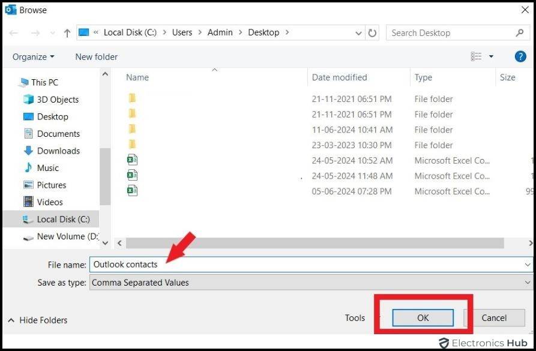Select Desktop in address path
This screenshot has width=536, height=351.
263,32
